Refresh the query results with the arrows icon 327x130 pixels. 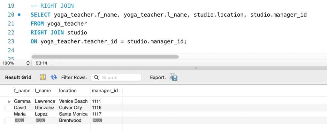(54, 77)
